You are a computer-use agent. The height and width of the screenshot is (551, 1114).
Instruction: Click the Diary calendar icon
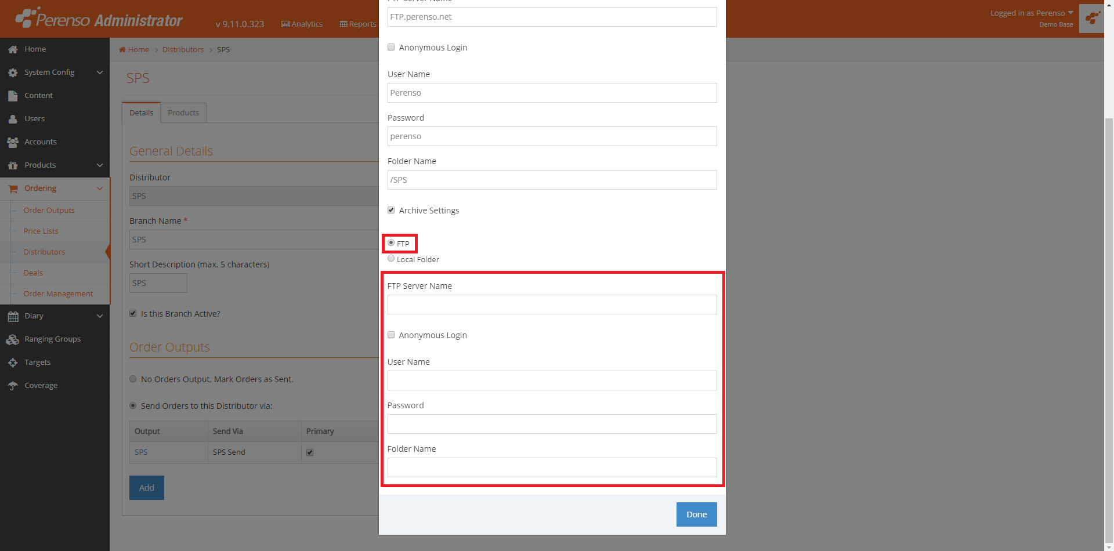coord(13,316)
